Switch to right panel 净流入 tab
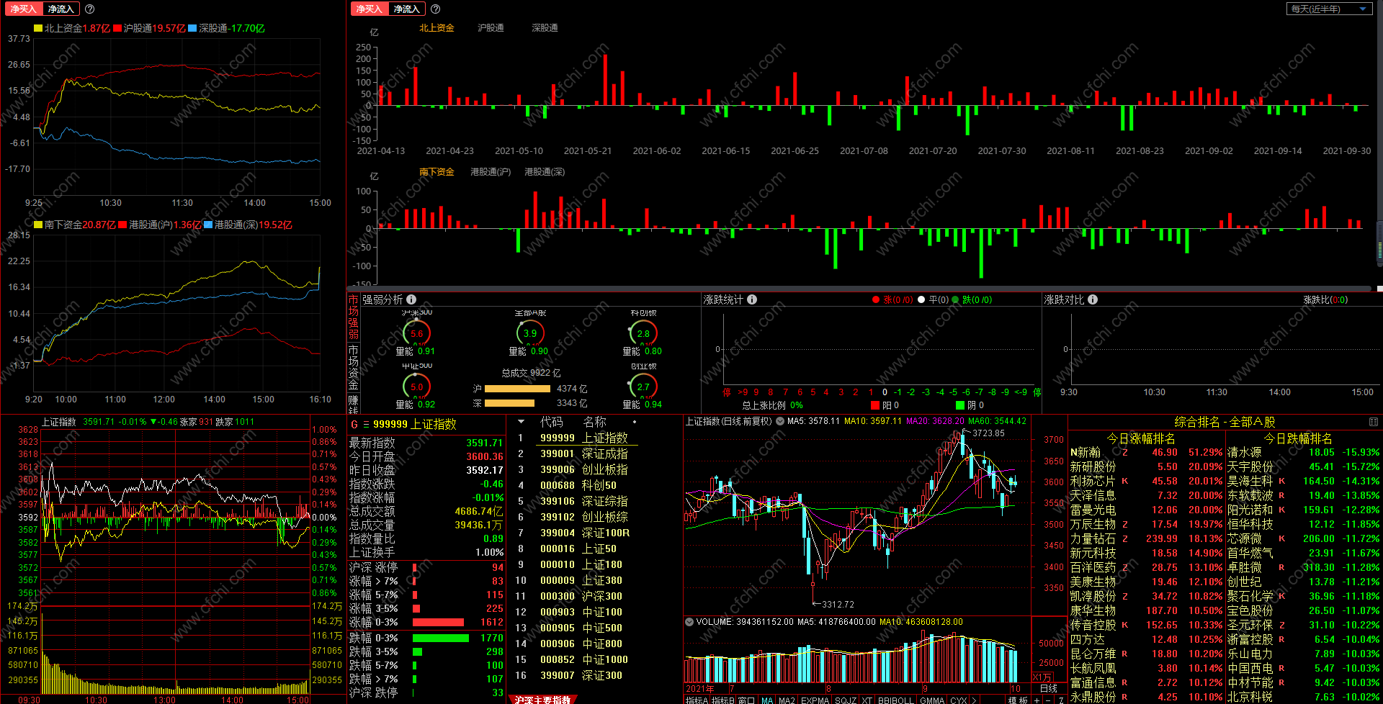The width and height of the screenshot is (1383, 704). point(406,9)
